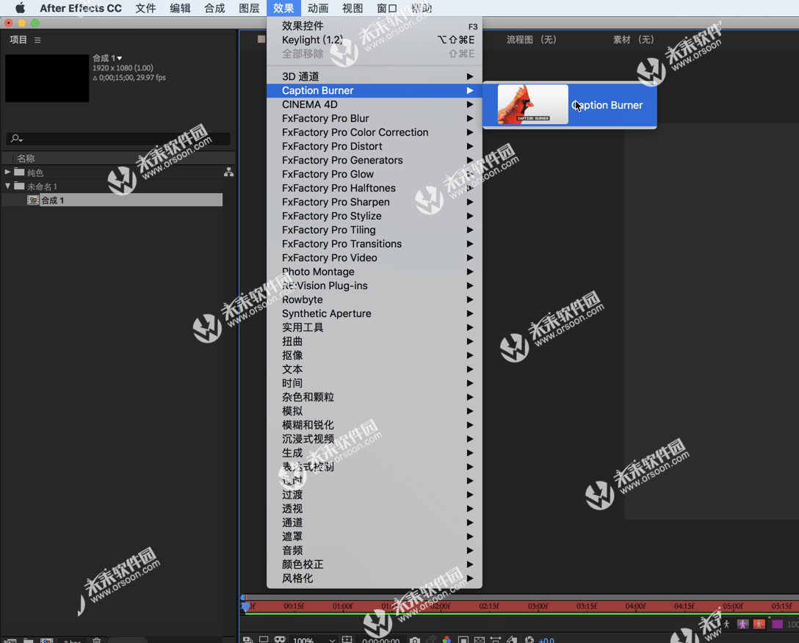Screen dimensions: 799x643
Task: Open the 模糊和锐化 submenu
Action: [374, 425]
